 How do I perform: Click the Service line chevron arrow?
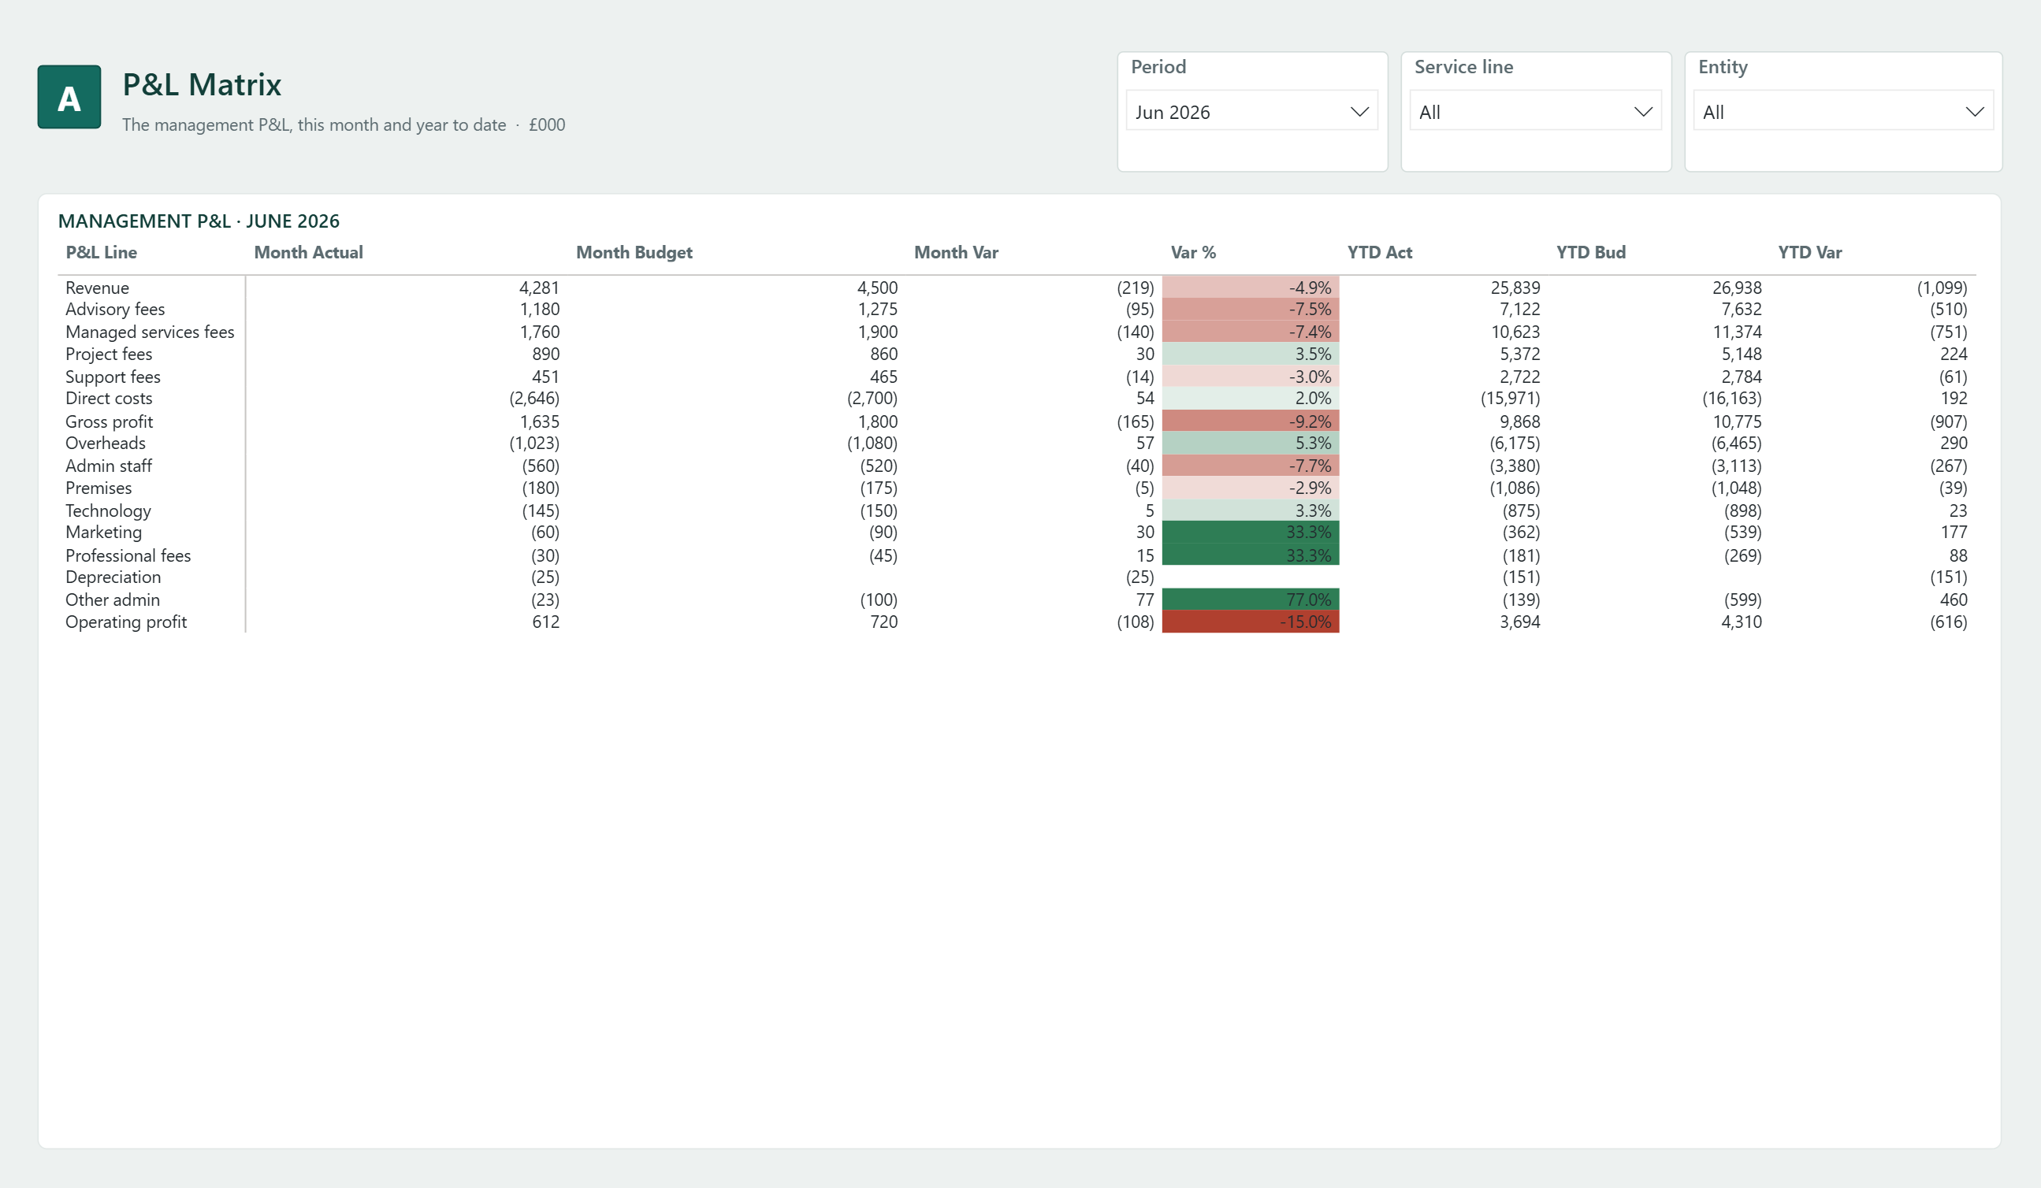click(1642, 112)
